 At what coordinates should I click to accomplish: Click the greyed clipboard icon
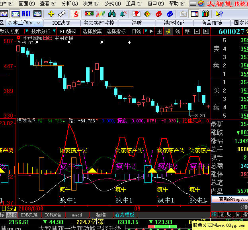tap(183, 14)
